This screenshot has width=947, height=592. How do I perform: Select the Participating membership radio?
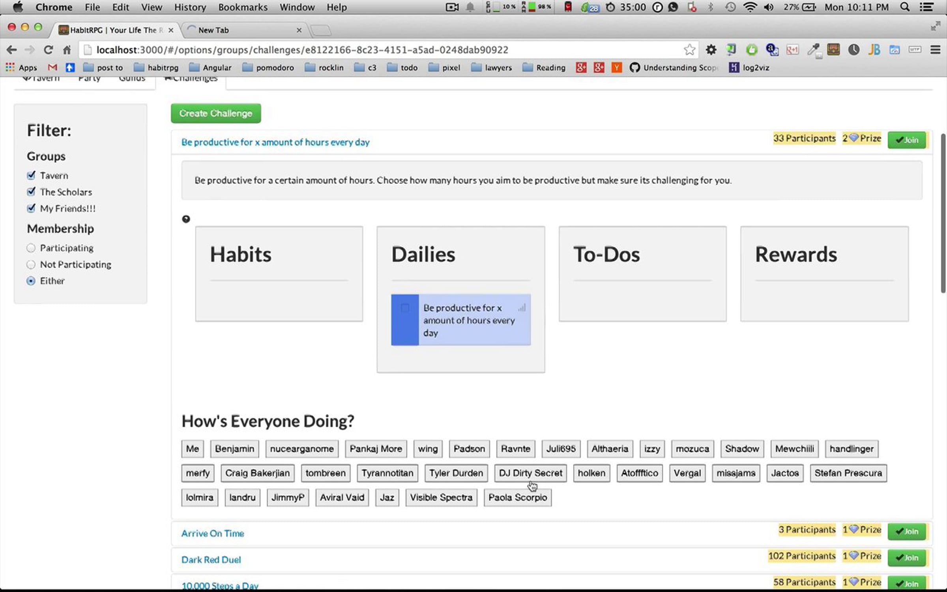pos(31,248)
